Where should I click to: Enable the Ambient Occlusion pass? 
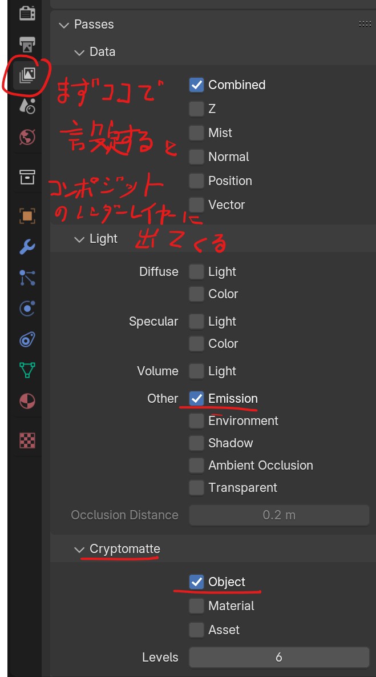tap(196, 465)
